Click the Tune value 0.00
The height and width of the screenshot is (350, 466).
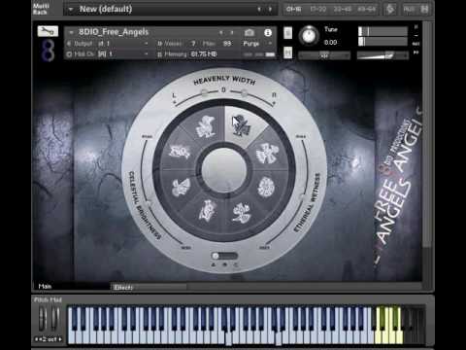[330, 43]
